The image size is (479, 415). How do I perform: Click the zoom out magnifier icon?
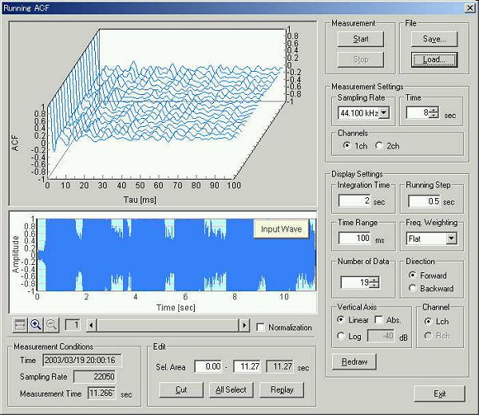(x=51, y=325)
